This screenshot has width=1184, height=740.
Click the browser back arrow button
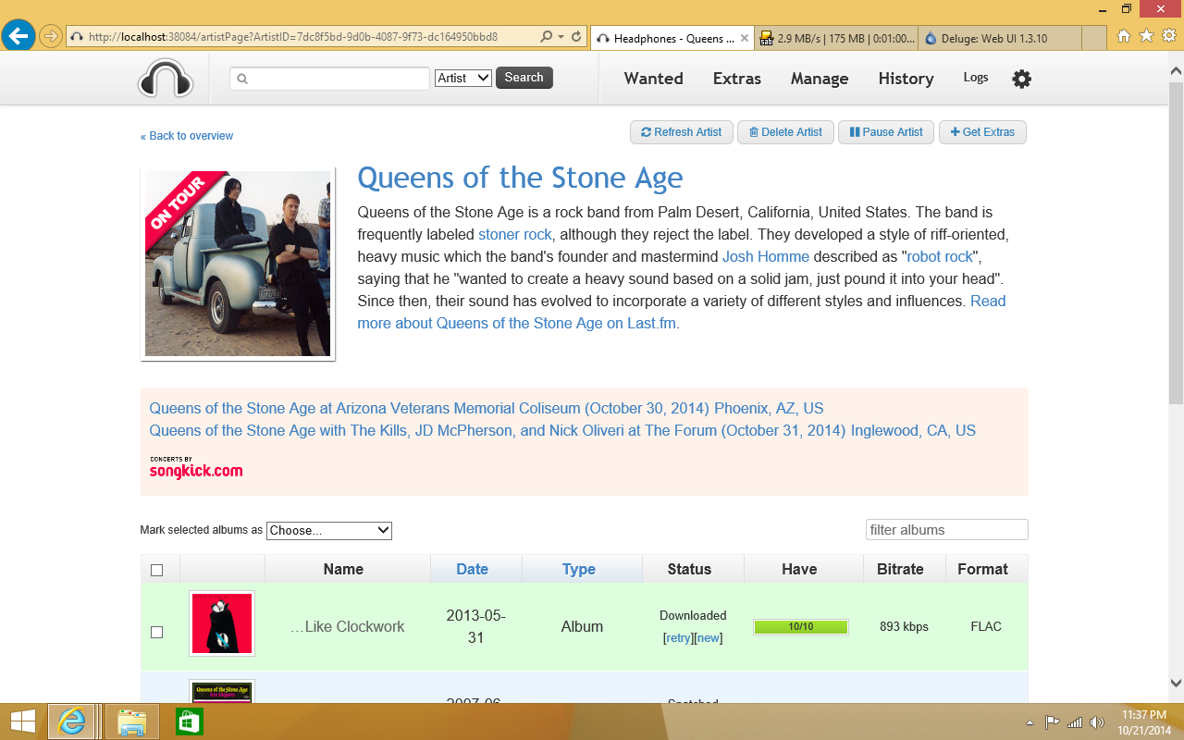point(18,36)
